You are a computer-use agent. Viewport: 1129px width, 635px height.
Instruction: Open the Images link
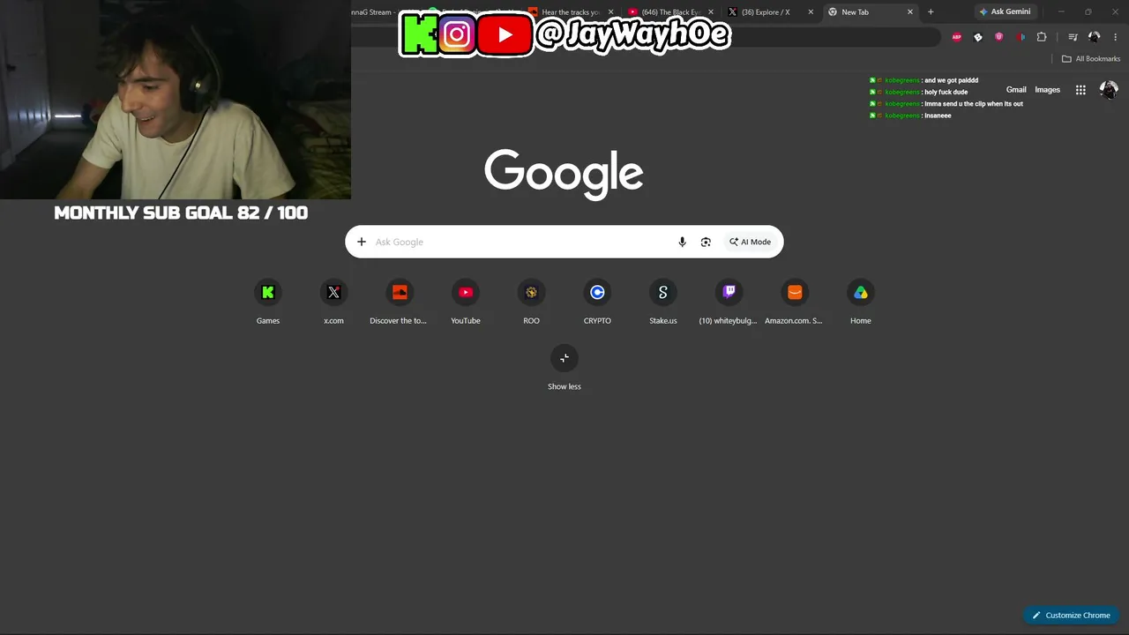point(1048,90)
